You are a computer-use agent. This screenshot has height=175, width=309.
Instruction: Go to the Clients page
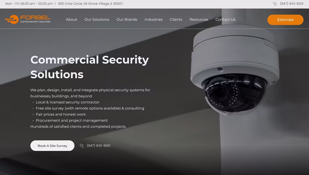click(x=176, y=20)
